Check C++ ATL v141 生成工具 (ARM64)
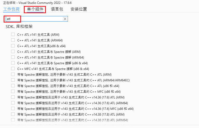The width and height of the screenshot is (199, 128). 13,40
